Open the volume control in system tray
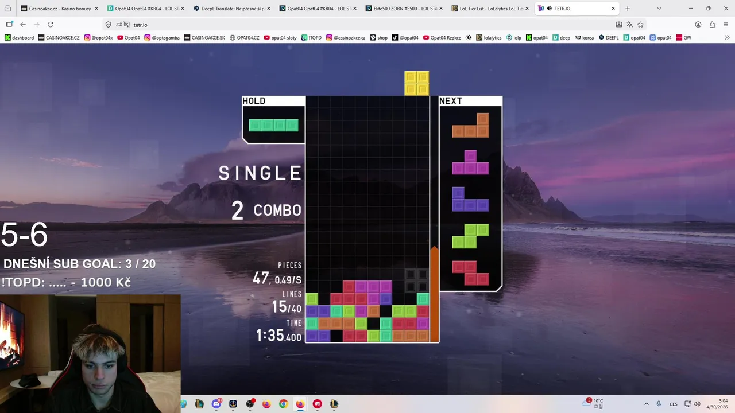 click(697, 404)
